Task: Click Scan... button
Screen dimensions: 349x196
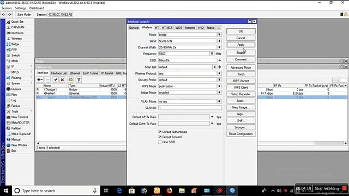Action: click(241, 101)
